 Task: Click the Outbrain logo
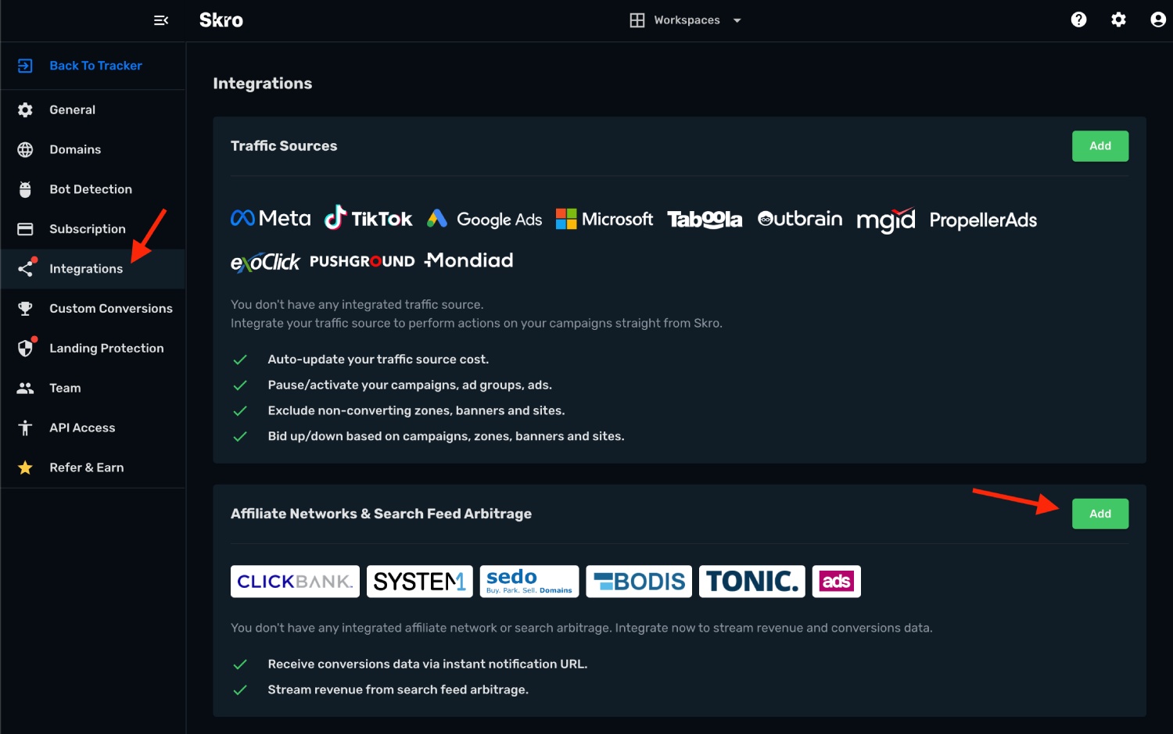click(800, 219)
